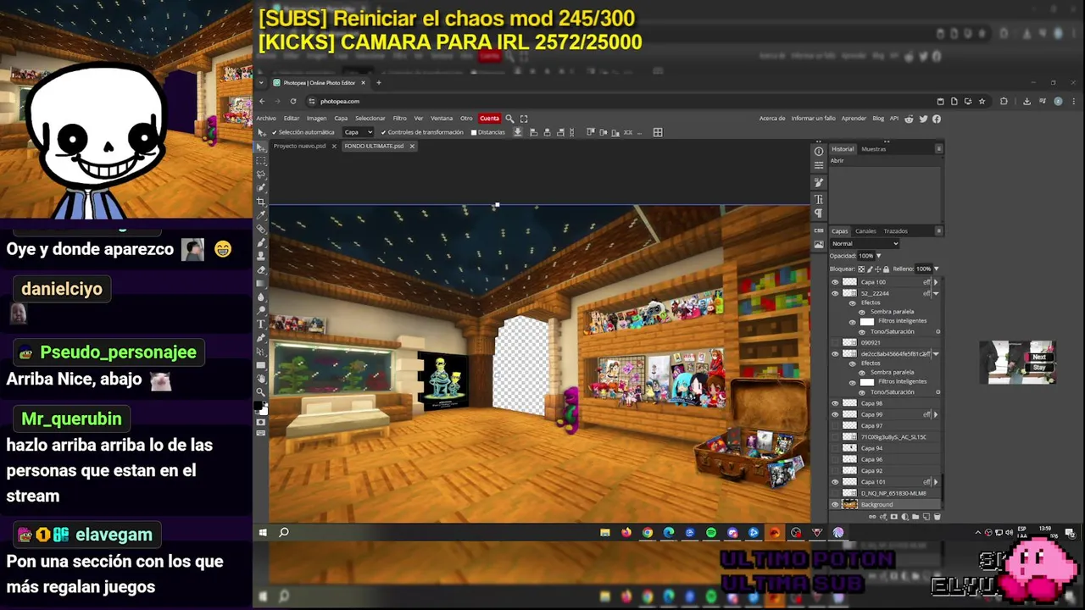
Task: Collapse effects of 52__22244 layer
Action: click(x=936, y=293)
